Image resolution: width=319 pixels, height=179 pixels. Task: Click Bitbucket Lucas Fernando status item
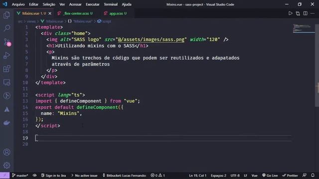(x=124, y=176)
